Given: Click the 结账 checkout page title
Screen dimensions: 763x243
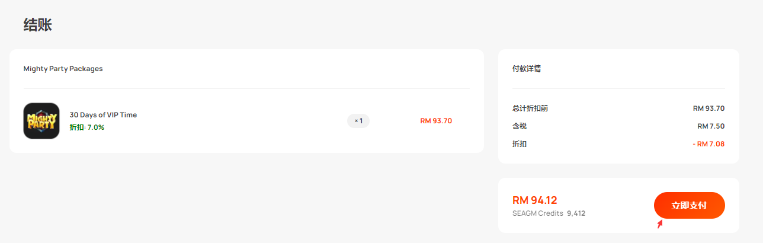Looking at the screenshot, I should tap(37, 25).
